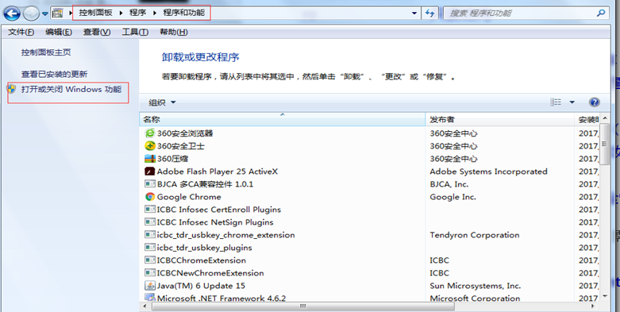620x312 pixels.
Task: Click the shield icon beside Windows 功能
Action: 12,89
